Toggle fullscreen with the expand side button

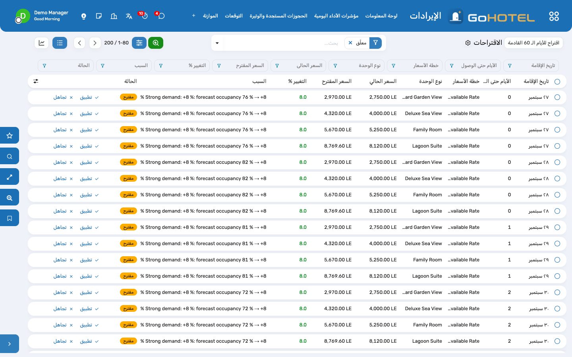coord(10,177)
